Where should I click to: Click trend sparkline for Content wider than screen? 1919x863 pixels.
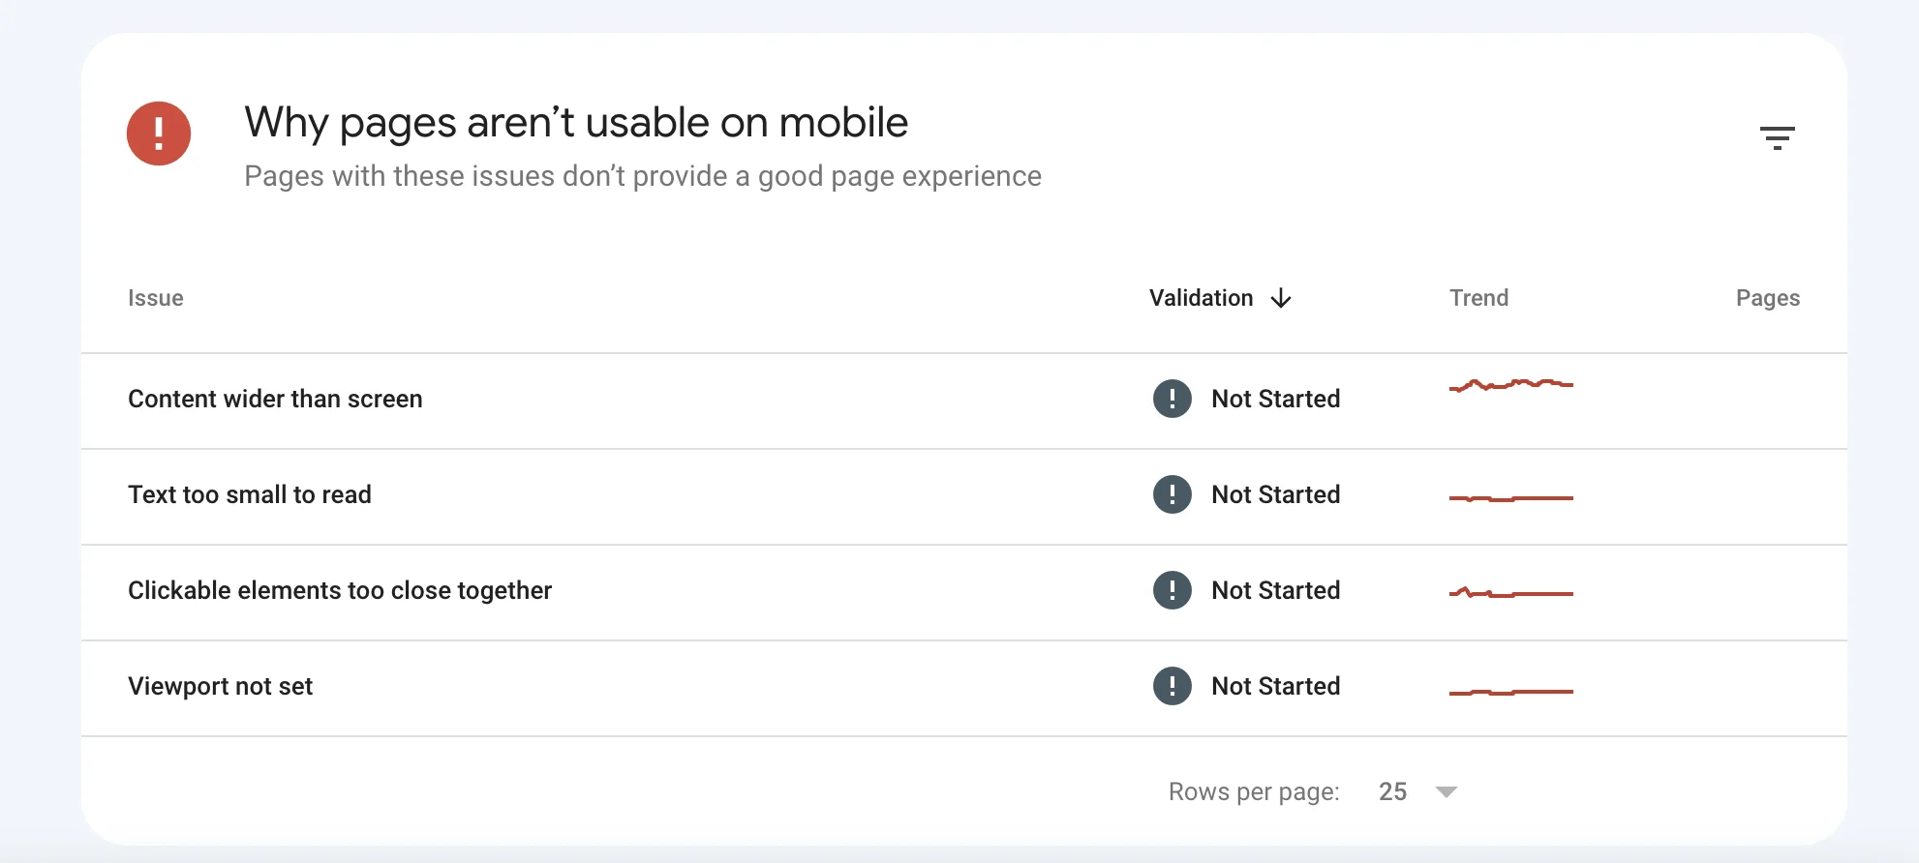(x=1511, y=385)
